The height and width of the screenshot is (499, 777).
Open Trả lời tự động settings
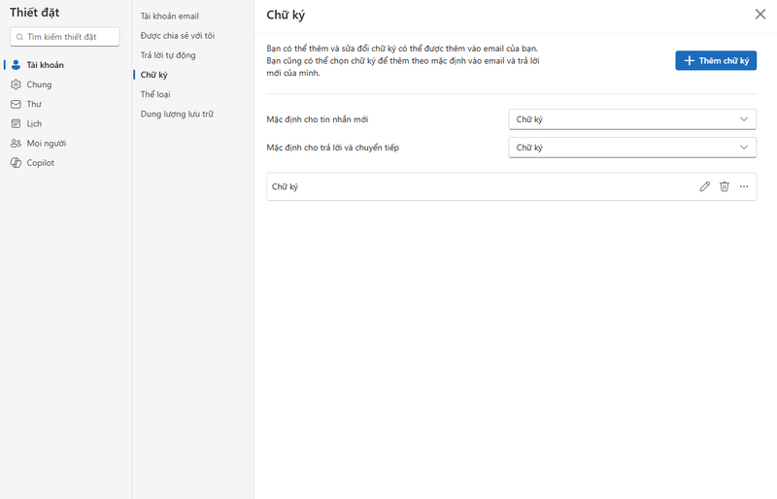[168, 55]
